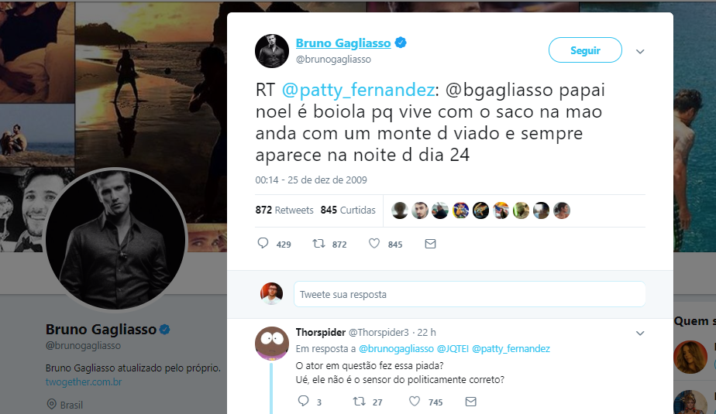Viewport: 716px width, 414px height.
Task: Like the main tweet with heart icon
Action: coord(374,244)
